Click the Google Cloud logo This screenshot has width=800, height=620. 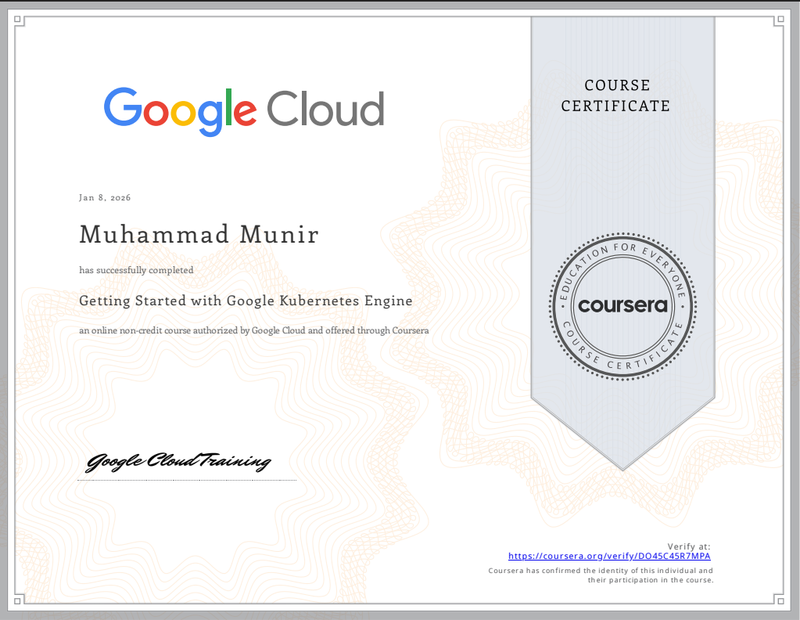(243, 108)
